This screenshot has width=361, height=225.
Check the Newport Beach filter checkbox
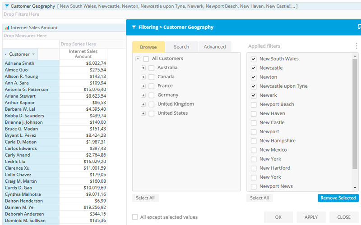pyautogui.click(x=254, y=105)
